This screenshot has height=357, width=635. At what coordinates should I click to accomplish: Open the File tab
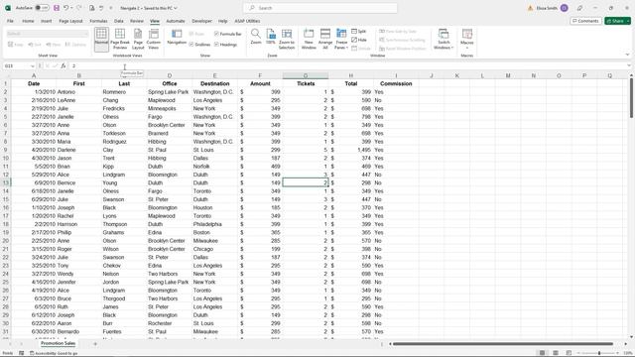point(10,21)
